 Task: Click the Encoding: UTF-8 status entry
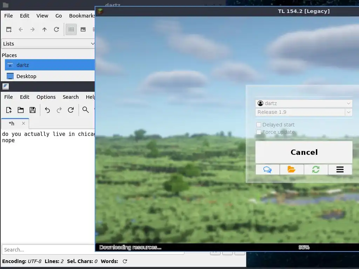coord(22,261)
